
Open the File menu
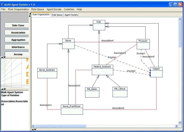(3, 9)
